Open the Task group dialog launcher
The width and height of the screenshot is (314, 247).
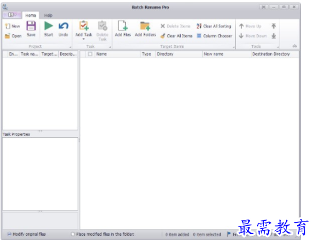(110, 47)
